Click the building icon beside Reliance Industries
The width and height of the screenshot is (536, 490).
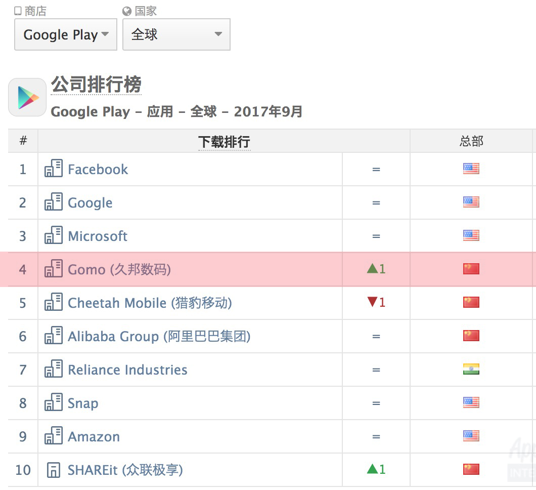53,369
